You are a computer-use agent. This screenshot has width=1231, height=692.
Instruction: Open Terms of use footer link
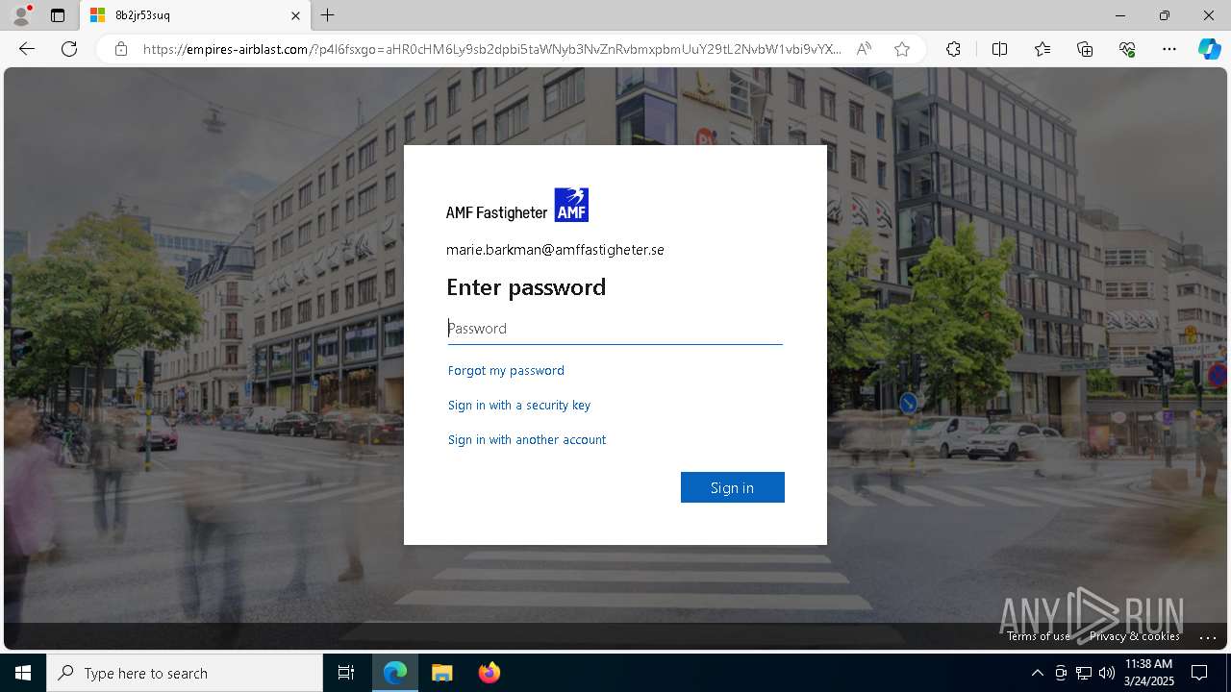point(1039,636)
